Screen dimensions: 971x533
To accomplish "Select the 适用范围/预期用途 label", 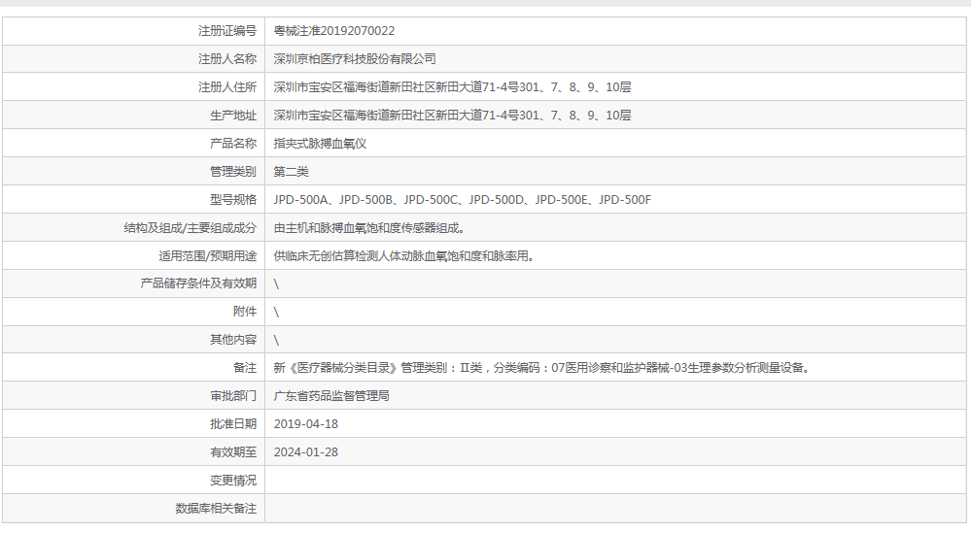I will [207, 256].
